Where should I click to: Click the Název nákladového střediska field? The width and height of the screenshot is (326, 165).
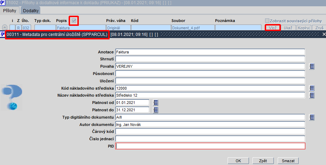coord(210,95)
